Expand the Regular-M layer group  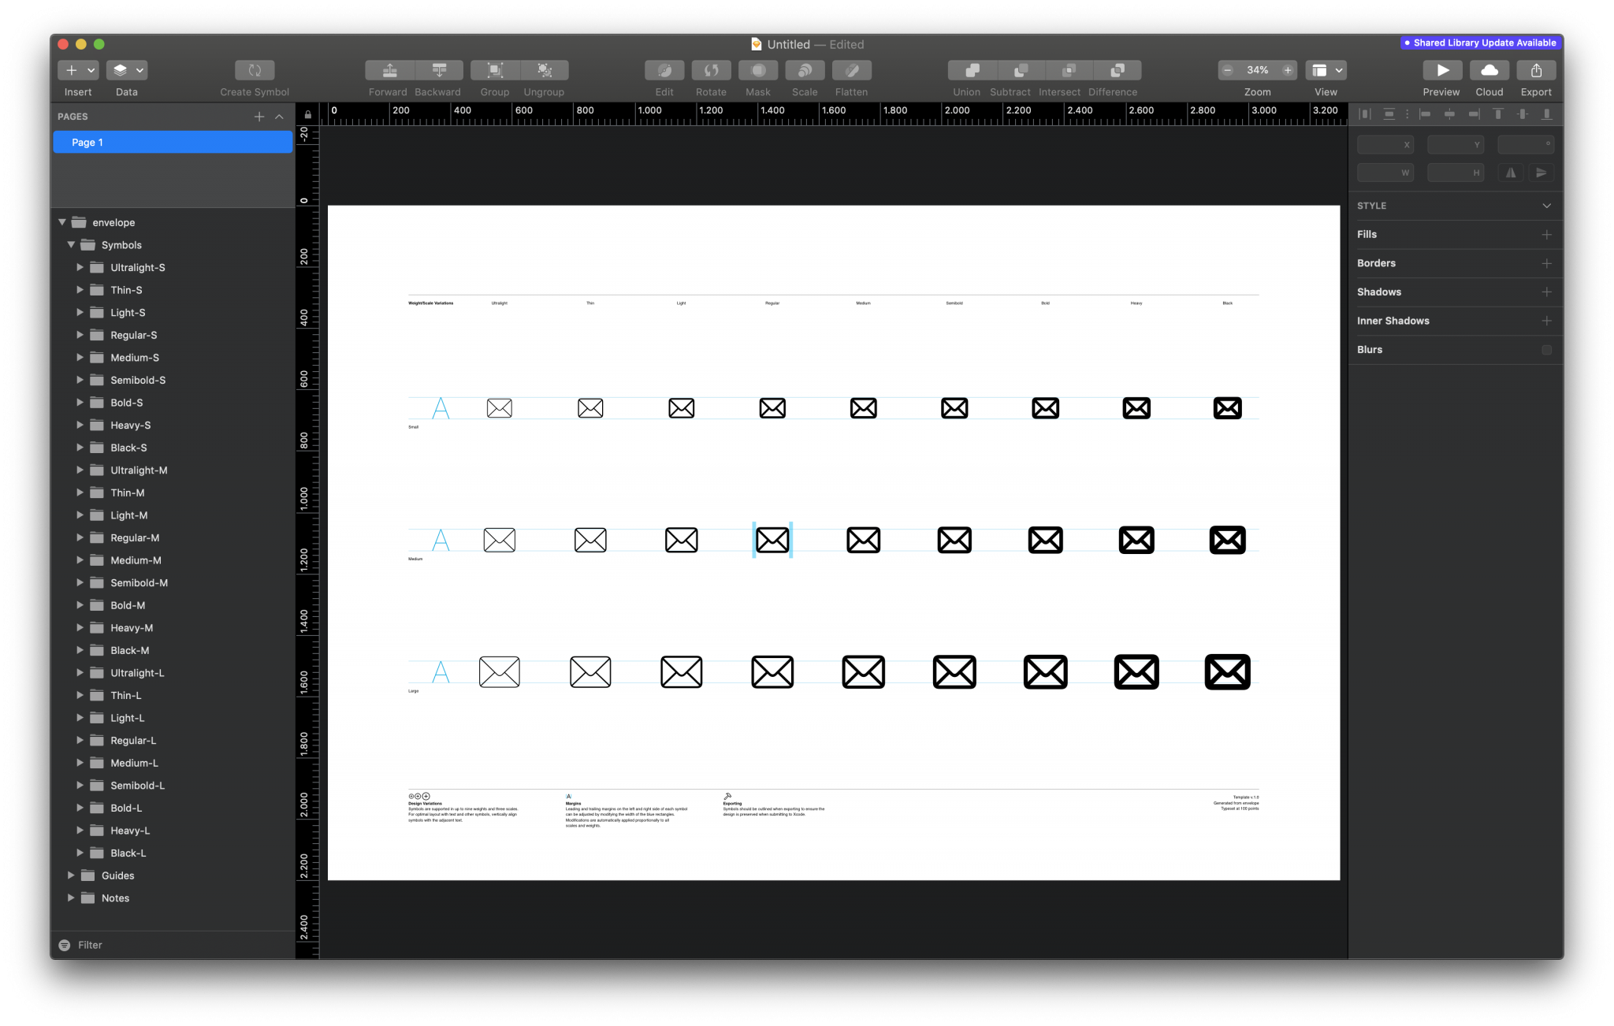click(80, 537)
